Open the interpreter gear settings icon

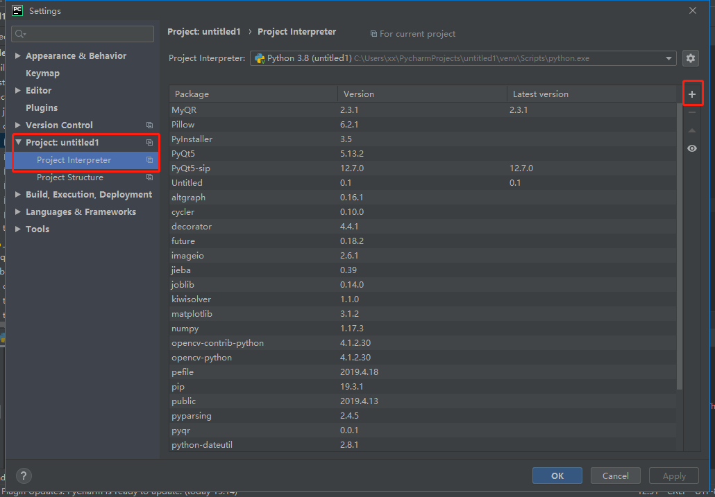691,58
